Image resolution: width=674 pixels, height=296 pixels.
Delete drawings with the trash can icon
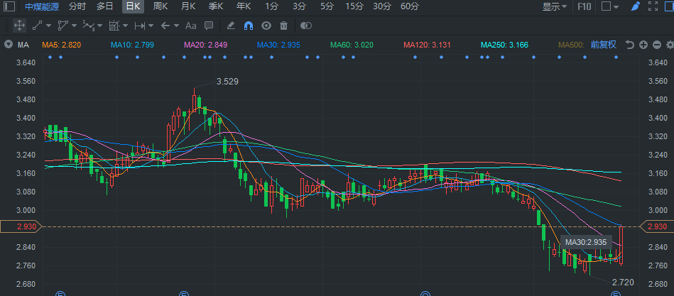point(283,26)
